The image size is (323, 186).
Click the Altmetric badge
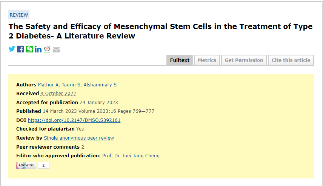[26, 165]
